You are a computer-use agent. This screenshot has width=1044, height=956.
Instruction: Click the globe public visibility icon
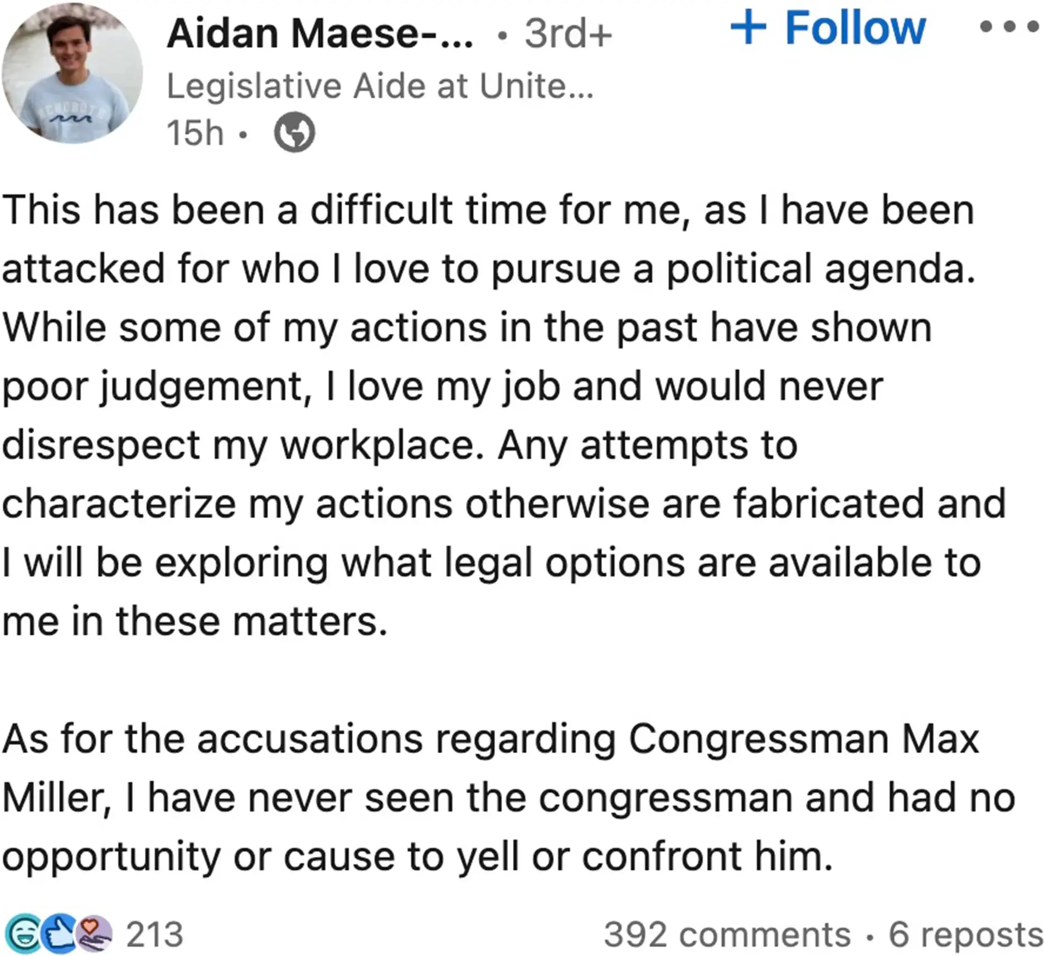tap(294, 133)
